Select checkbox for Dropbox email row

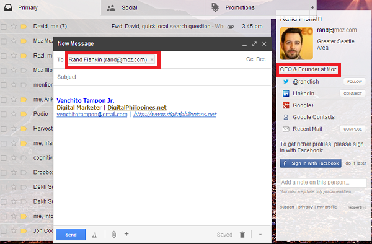[x=4, y=172]
